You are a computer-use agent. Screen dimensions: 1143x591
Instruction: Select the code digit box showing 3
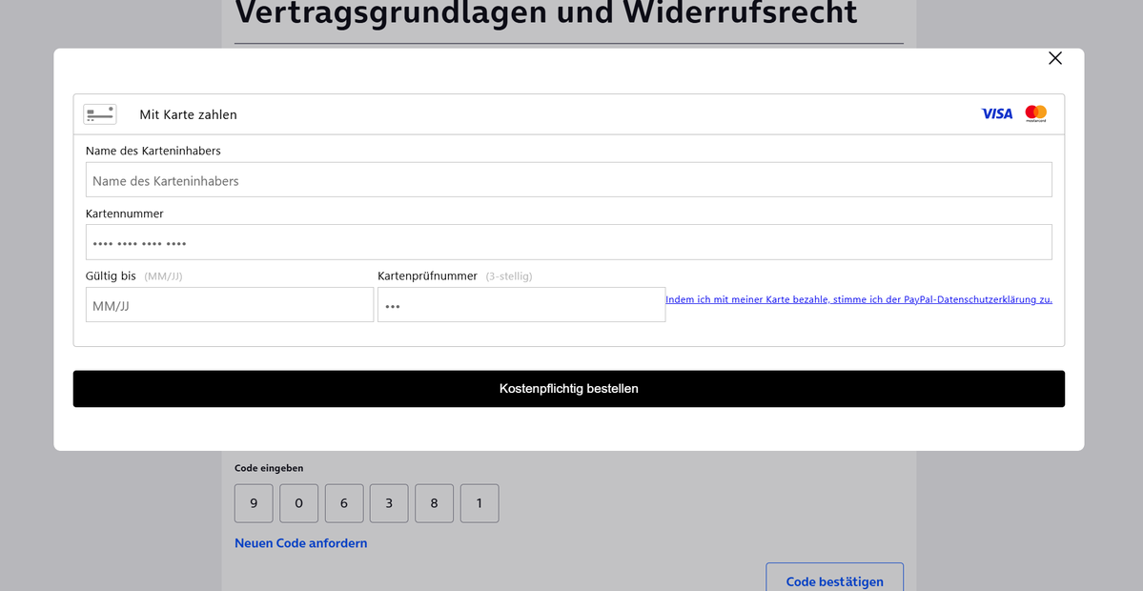tap(389, 503)
